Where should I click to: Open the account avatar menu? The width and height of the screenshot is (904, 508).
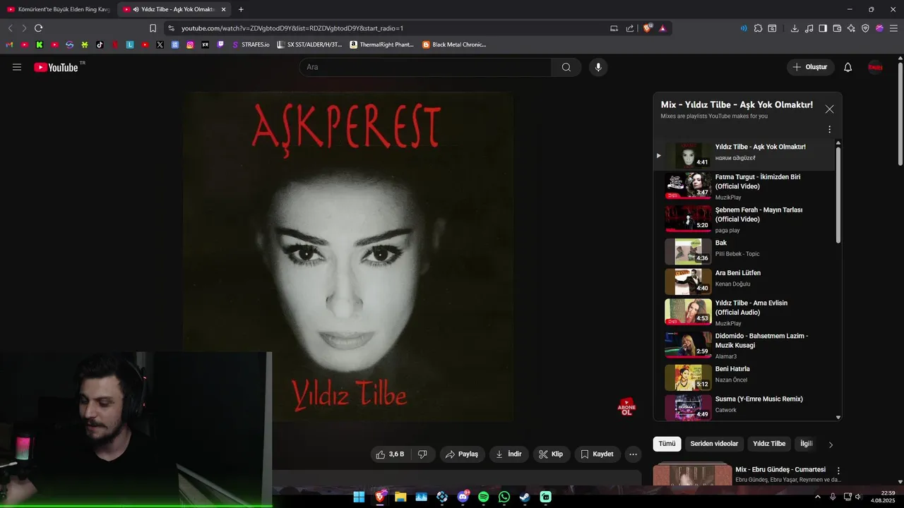[875, 67]
